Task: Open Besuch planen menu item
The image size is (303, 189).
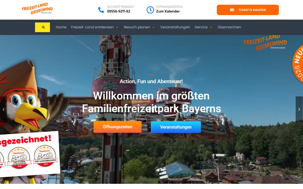Action: 137,27
